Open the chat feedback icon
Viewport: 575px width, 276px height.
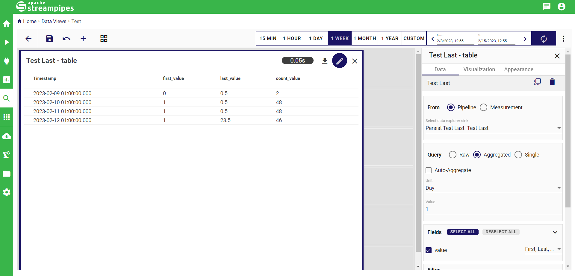click(547, 6)
